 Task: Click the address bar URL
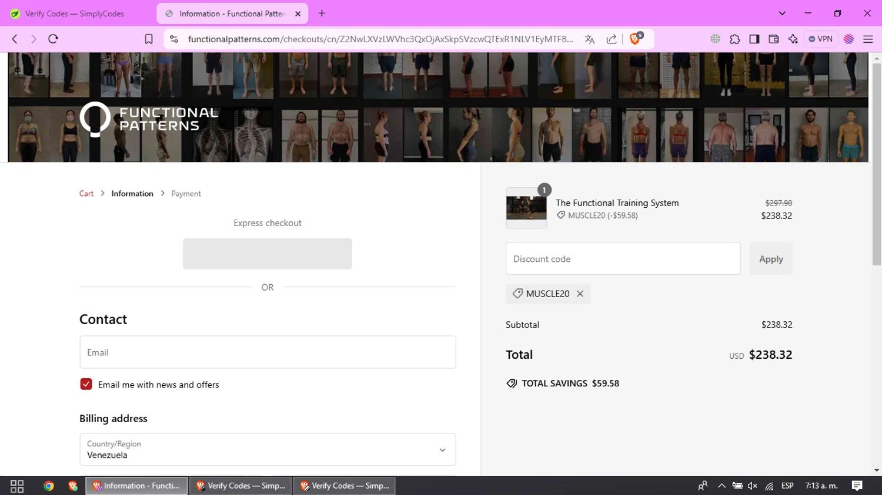[380, 39]
